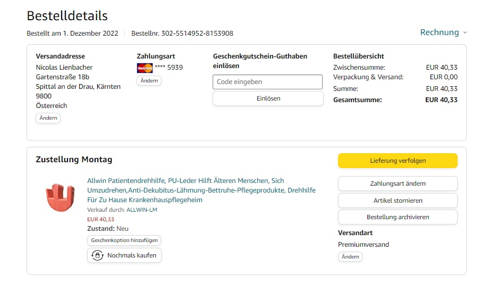Click the chevron arrow beside Rechnung
Viewport: 489px width, 283px height.
click(465, 32)
